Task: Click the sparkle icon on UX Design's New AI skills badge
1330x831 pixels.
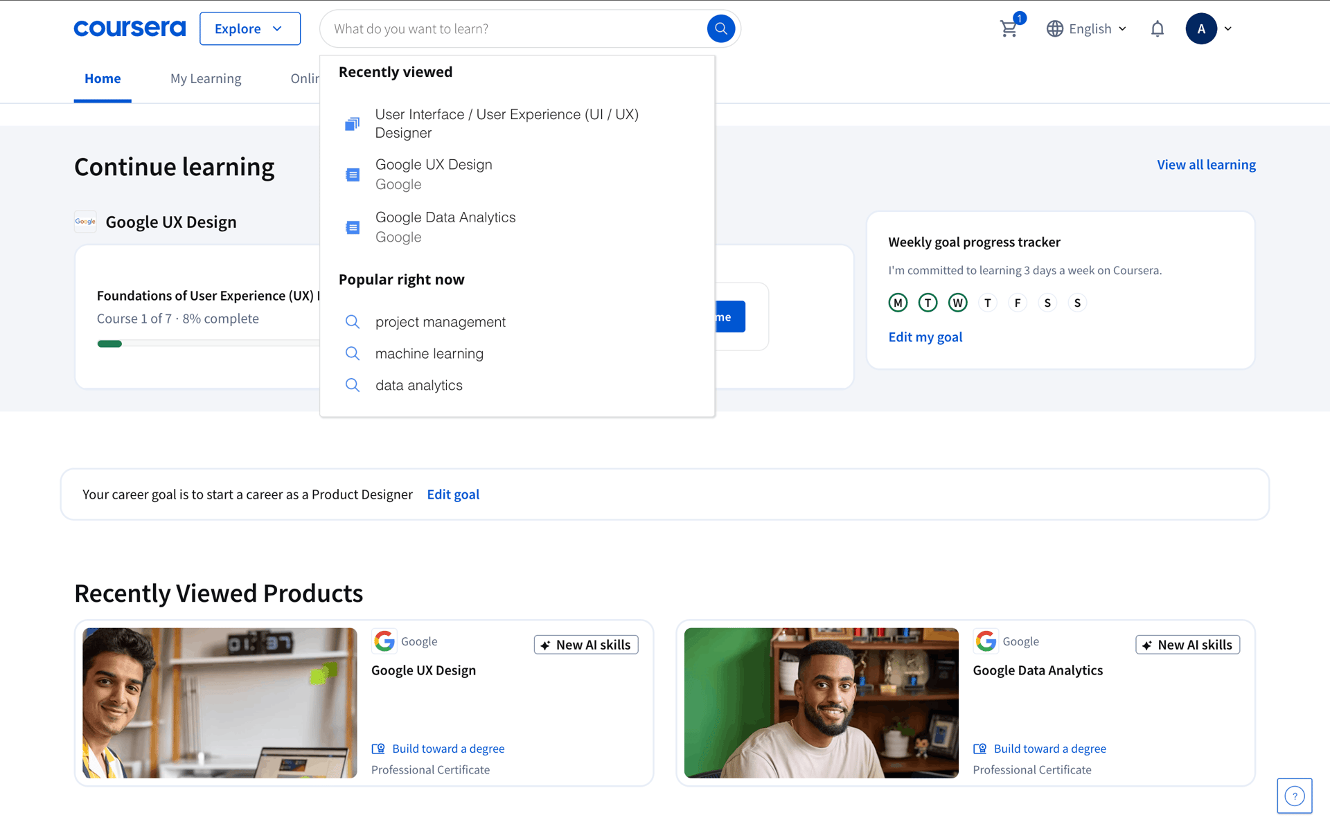Action: pyautogui.click(x=546, y=645)
